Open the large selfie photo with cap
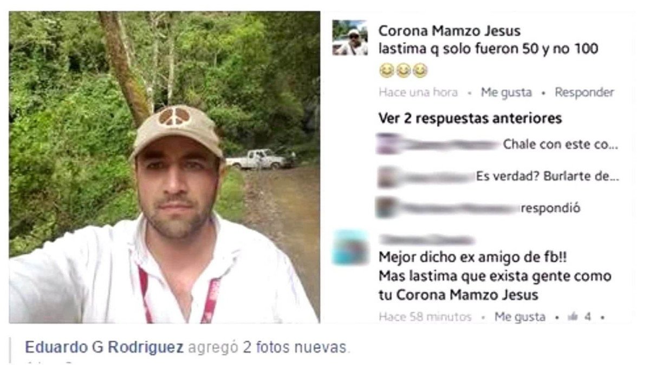Image resolution: width=650 pixels, height=365 pixels. 164,168
